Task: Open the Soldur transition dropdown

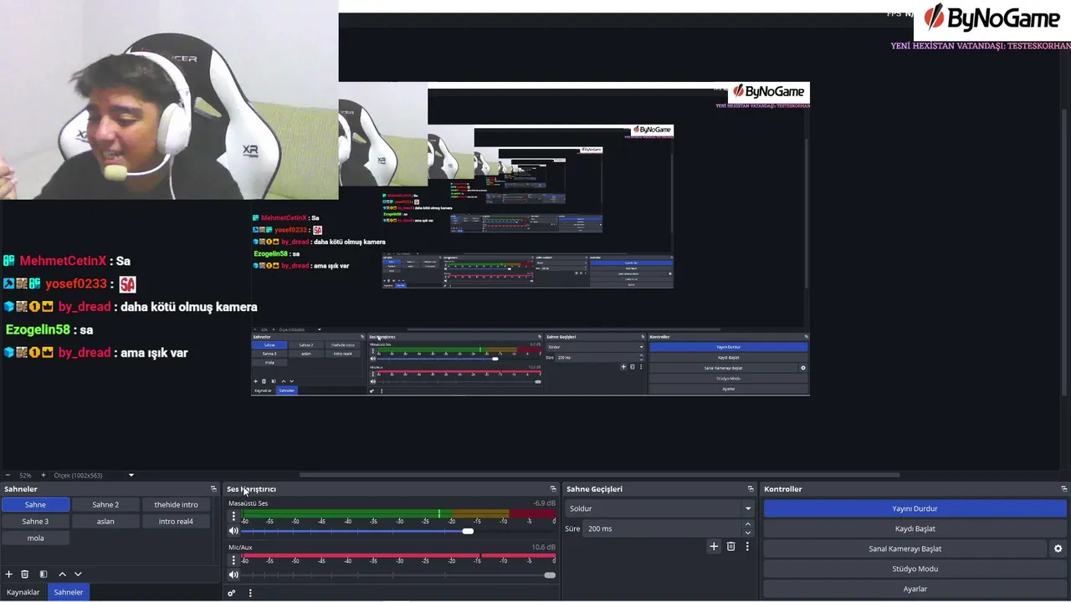Action: click(660, 508)
